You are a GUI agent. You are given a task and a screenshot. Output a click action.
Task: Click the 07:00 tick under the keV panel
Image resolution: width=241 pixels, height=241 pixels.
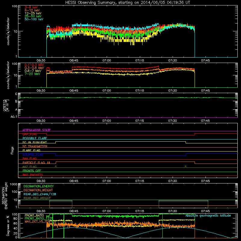tap(107, 61)
